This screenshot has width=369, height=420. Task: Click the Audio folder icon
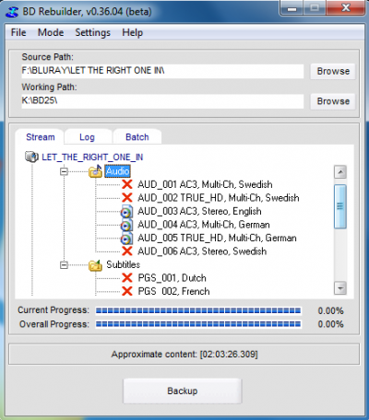pyautogui.click(x=95, y=171)
